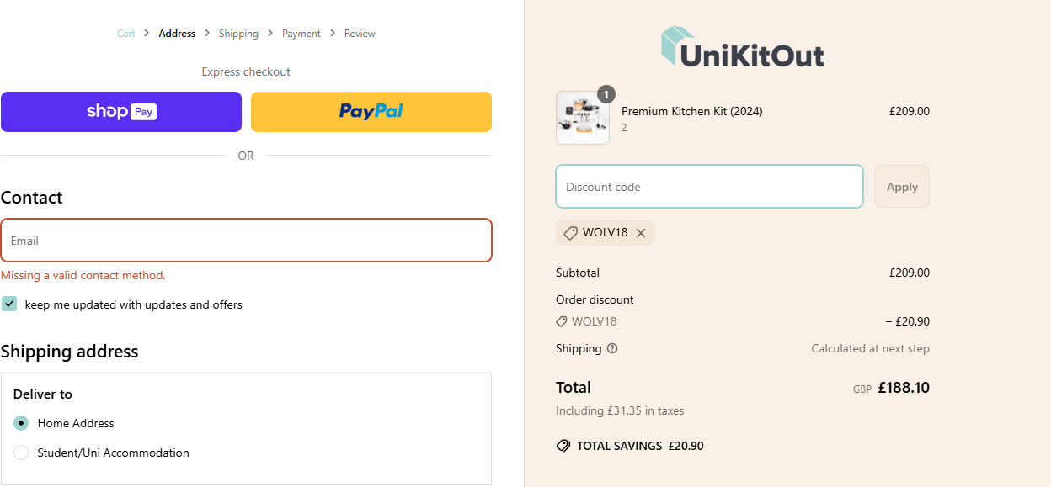Click into the Discount code field

[x=709, y=187]
